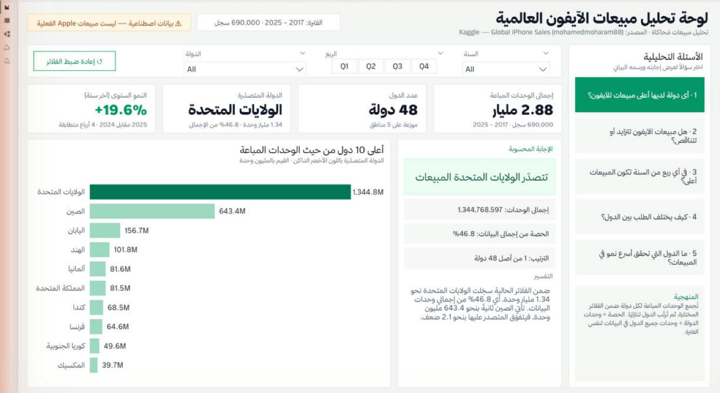
Task: Click the 'الترتيب: 1 من أصل 48 دولة' answer row
Action: 480,258
